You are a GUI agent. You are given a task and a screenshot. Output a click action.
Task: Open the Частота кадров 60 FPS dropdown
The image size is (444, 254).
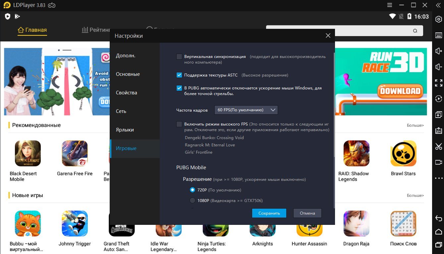click(246, 110)
